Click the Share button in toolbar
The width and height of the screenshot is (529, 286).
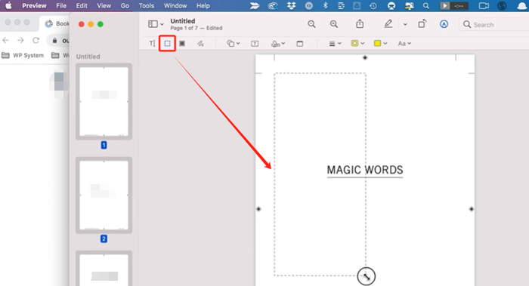(x=360, y=23)
